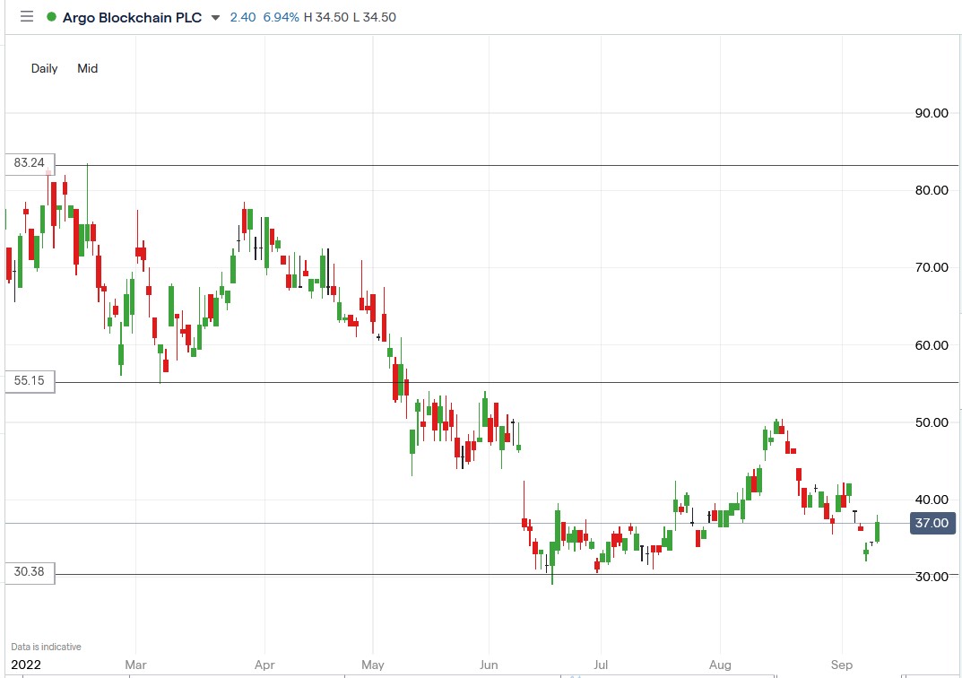
Task: Select the Argo Blockchain PLC title
Action: point(132,17)
